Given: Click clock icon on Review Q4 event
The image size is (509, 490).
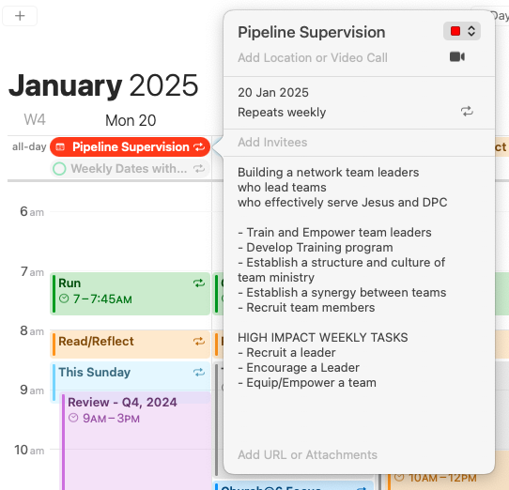Looking at the screenshot, I should pyautogui.click(x=73, y=418).
